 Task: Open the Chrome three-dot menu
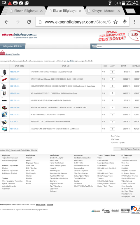pos(134,22)
